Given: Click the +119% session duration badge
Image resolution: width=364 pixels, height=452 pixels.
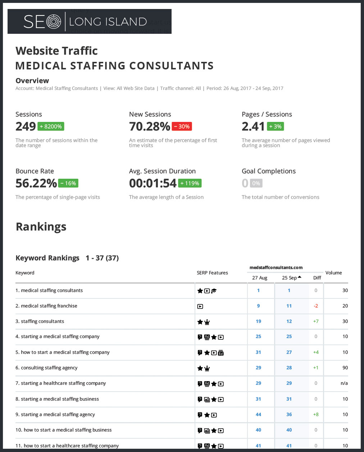Looking at the screenshot, I should (x=190, y=183).
